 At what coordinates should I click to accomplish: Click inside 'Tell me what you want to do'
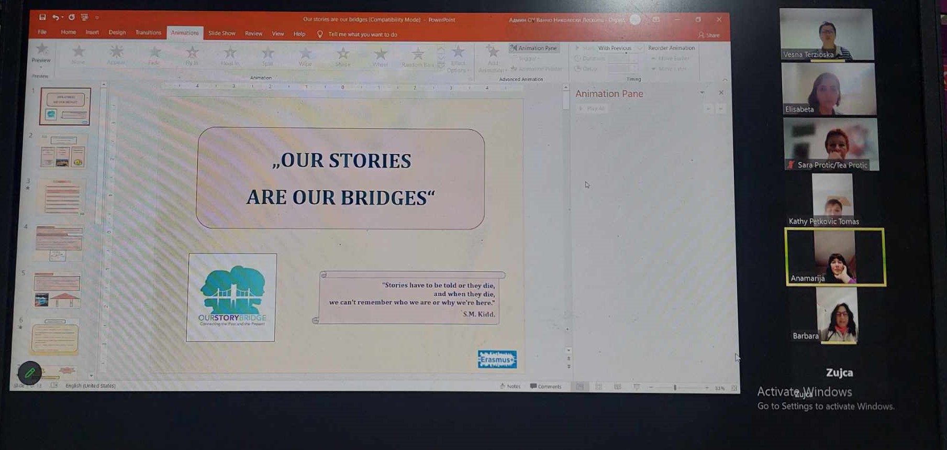coord(362,35)
